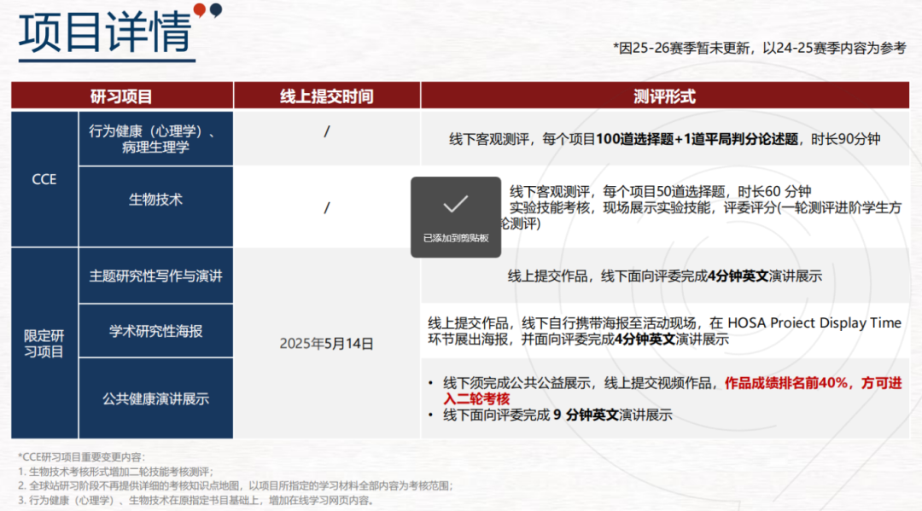Click the 测评形式 column header

click(665, 96)
